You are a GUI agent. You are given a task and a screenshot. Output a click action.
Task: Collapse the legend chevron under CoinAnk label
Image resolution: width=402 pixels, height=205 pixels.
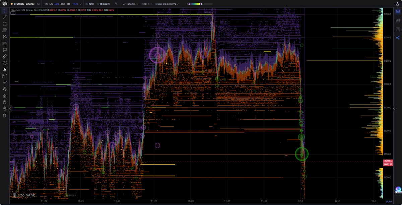tap(13, 13)
